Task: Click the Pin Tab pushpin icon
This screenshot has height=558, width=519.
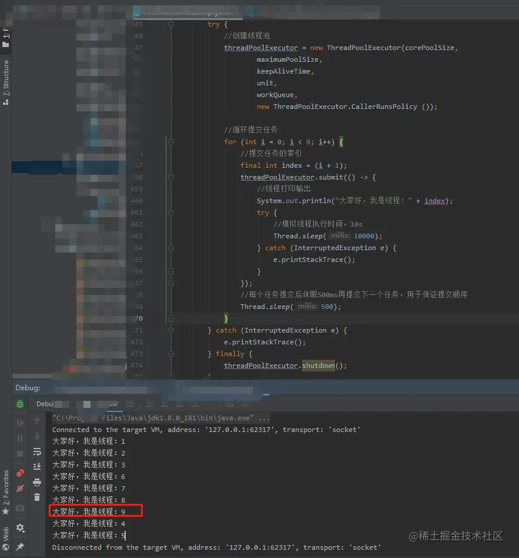Action: tap(20, 546)
